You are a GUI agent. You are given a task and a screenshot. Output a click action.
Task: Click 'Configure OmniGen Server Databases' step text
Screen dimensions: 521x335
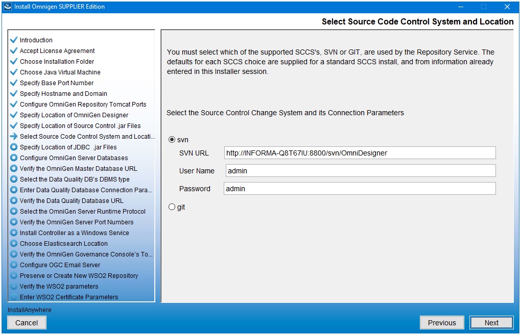pyautogui.click(x=74, y=158)
